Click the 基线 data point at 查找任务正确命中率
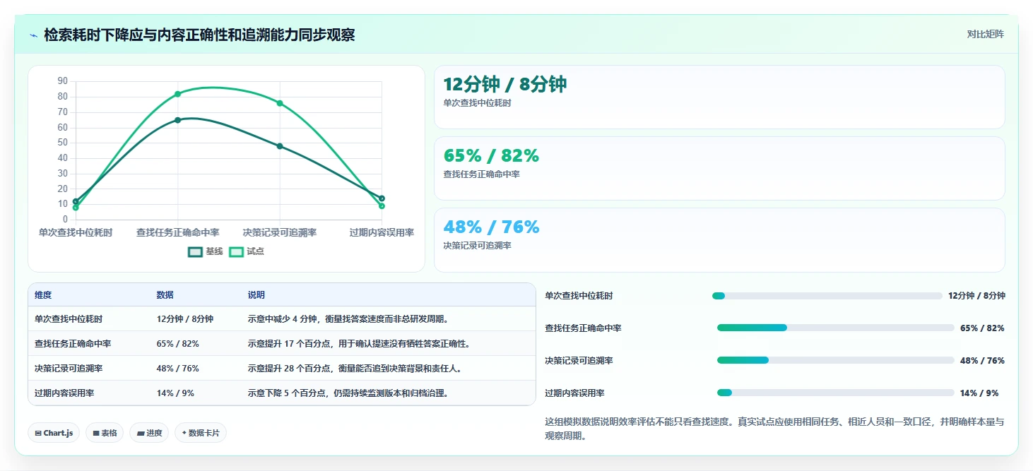 (x=177, y=120)
